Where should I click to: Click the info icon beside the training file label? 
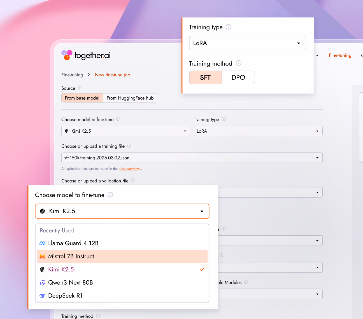pyautogui.click(x=129, y=146)
